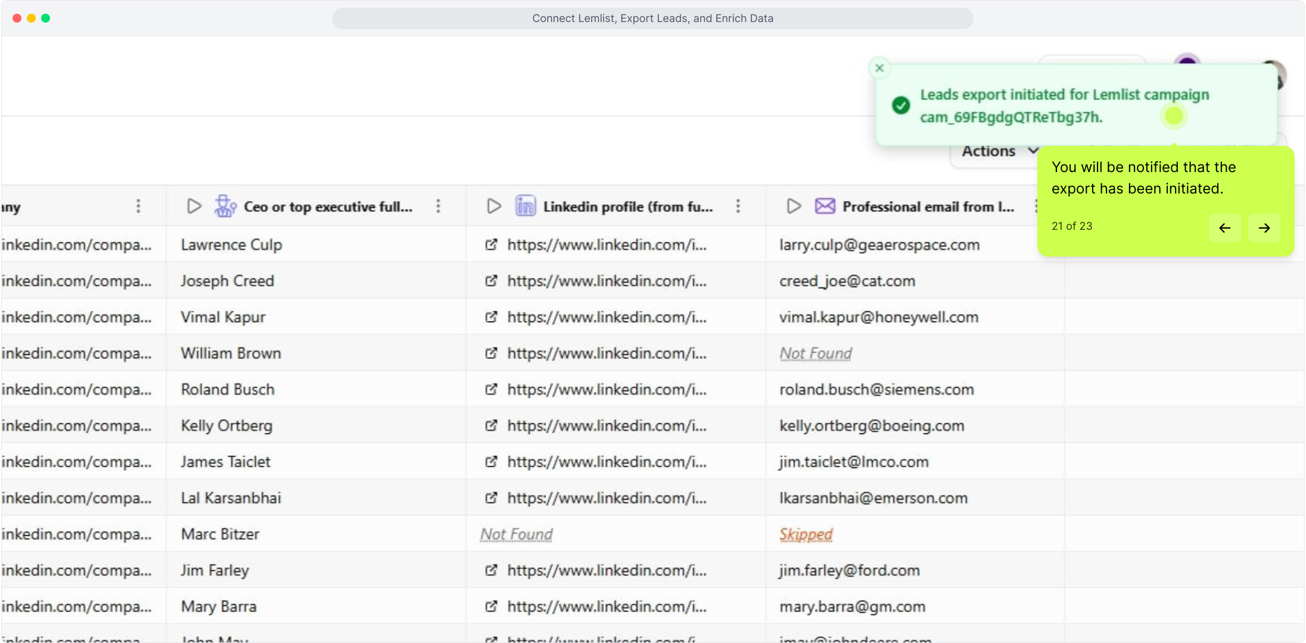Go to next tour step arrow
The image size is (1306, 643).
point(1264,227)
